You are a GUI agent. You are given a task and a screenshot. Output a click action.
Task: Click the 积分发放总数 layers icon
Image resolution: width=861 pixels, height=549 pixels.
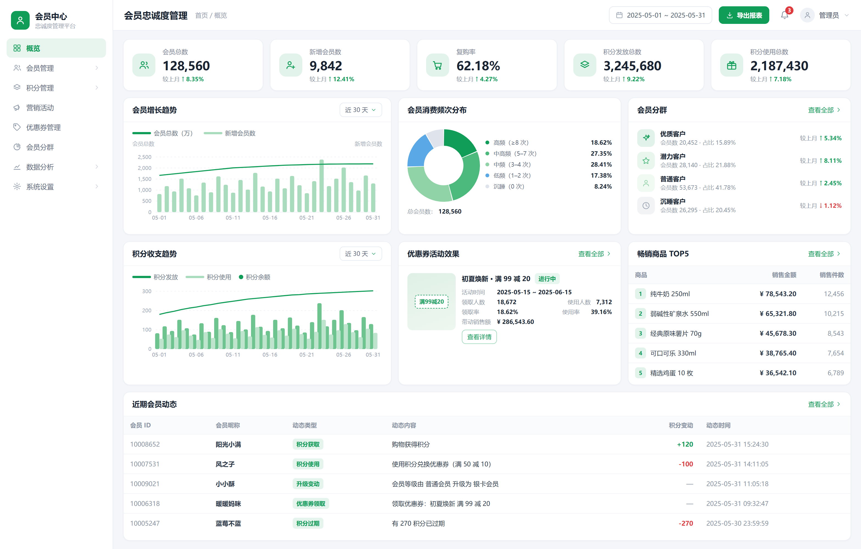[584, 65]
